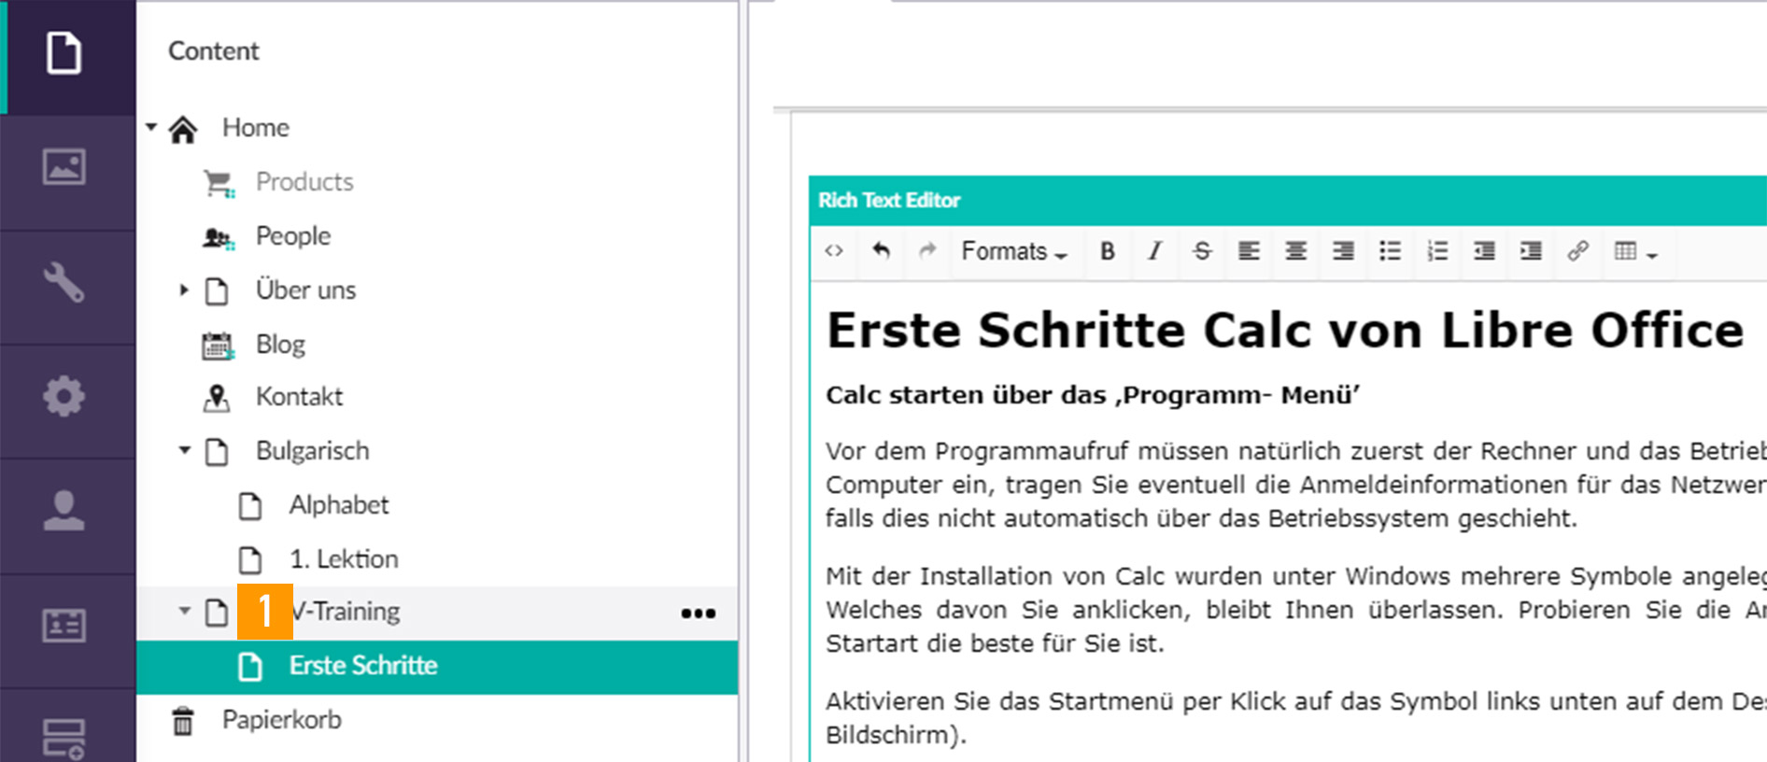Screen dimensions: 1767x762
Task: Toggle bold formatting
Action: click(1108, 251)
